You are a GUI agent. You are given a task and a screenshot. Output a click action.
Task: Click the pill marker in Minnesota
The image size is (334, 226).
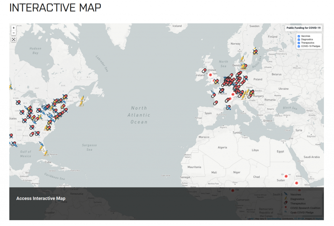18,103
